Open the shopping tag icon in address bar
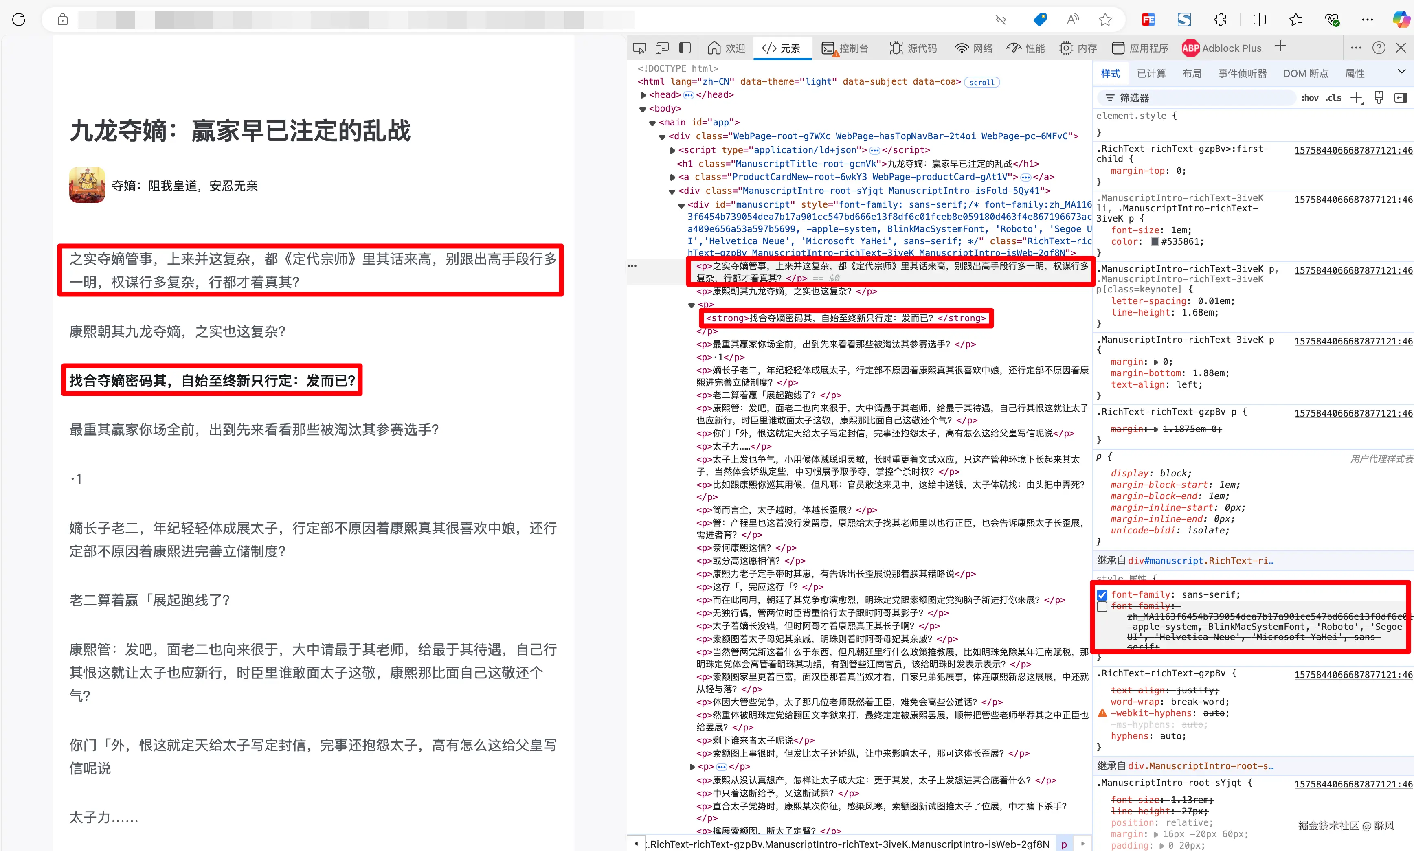Image resolution: width=1414 pixels, height=851 pixels. [1040, 20]
